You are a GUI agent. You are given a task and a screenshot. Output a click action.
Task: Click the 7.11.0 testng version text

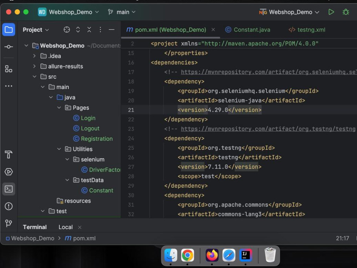[x=218, y=167]
